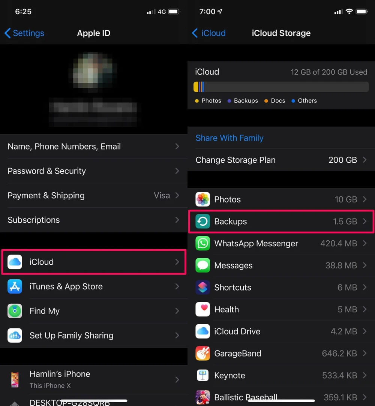This screenshot has width=375, height=406.
Task: Open Password & Security settings
Action: 93,171
